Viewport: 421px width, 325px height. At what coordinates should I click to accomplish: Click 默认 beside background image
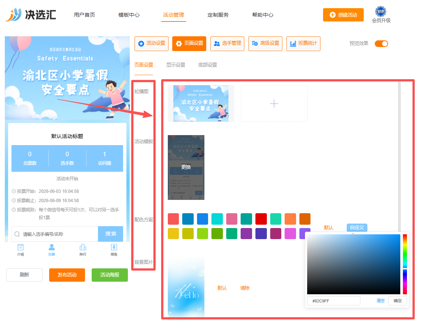pos(222,288)
